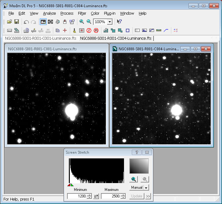Toggle the Screen Stretch window toolbar button
Screen dimensions: 222x204
point(43,22)
